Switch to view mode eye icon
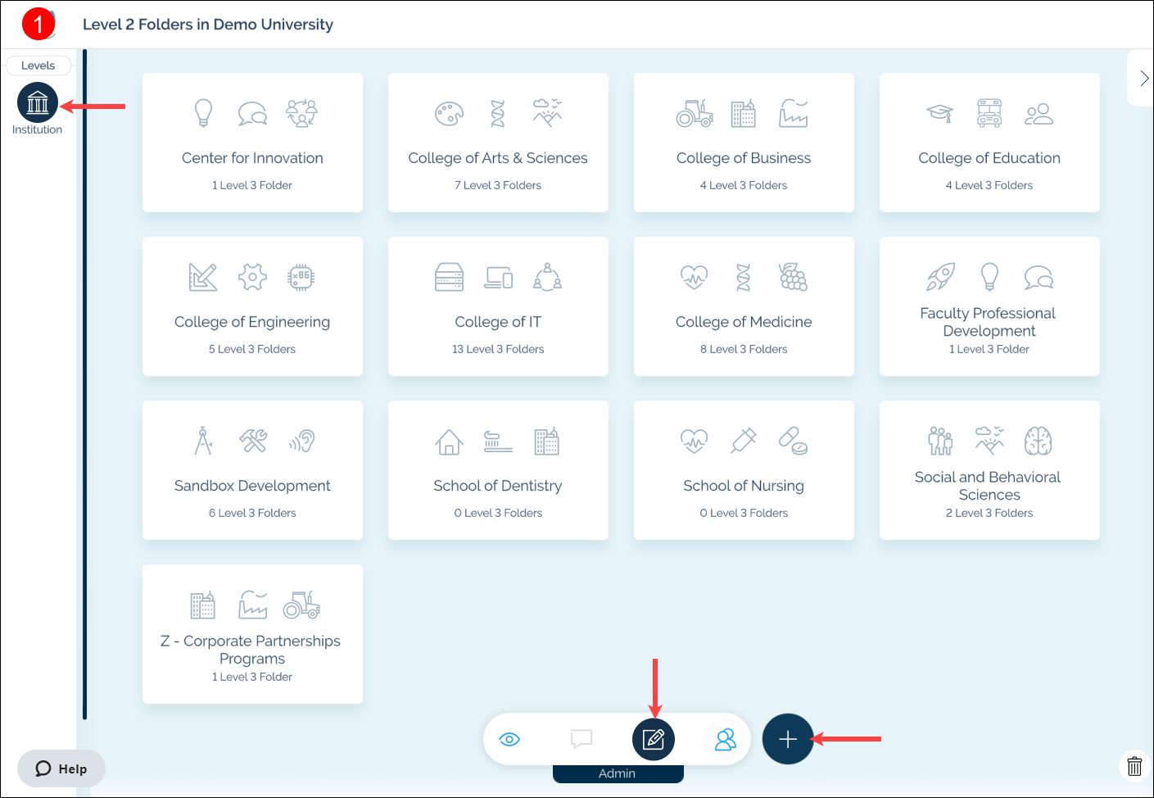This screenshot has width=1154, height=798. pyautogui.click(x=509, y=740)
